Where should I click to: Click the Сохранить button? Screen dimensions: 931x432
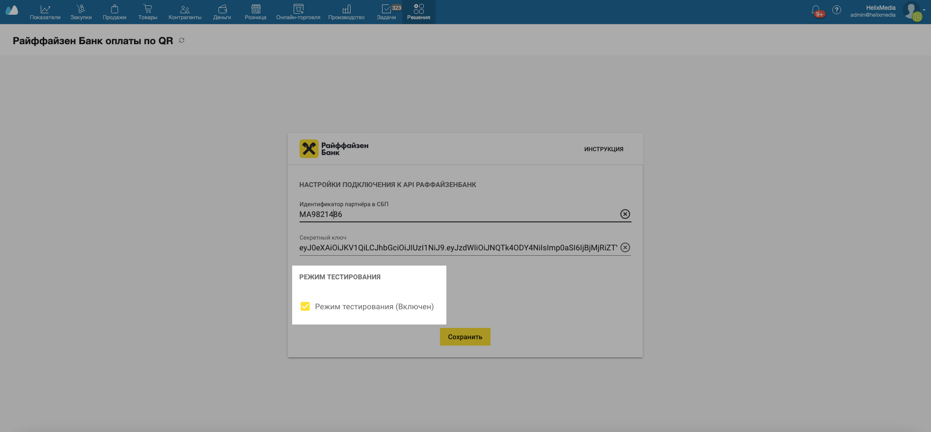pyautogui.click(x=465, y=337)
